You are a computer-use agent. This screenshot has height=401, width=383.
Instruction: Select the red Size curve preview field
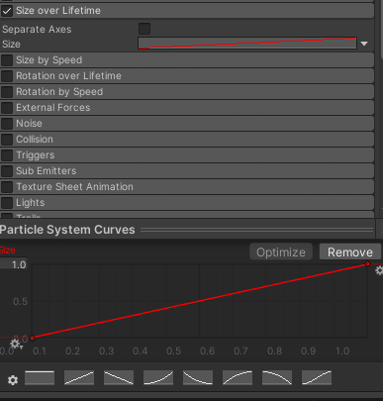(x=247, y=44)
